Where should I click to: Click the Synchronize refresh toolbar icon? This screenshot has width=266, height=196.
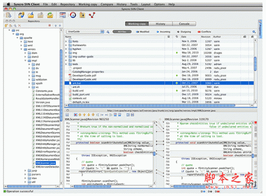[50, 15]
